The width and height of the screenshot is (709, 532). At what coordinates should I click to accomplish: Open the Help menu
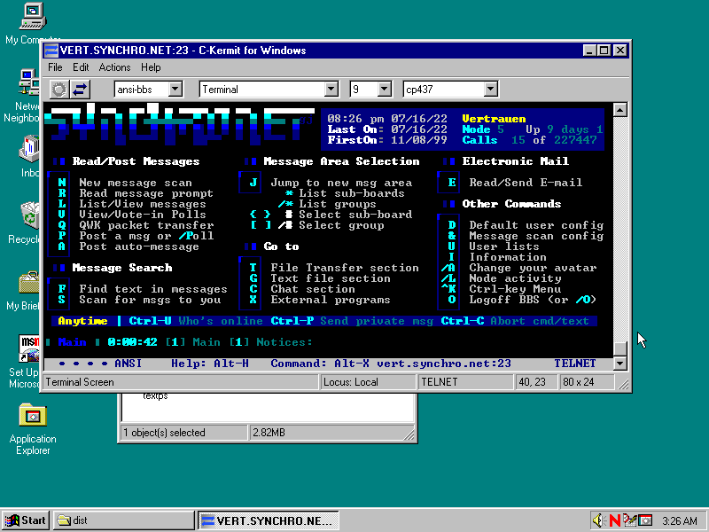pyautogui.click(x=151, y=67)
